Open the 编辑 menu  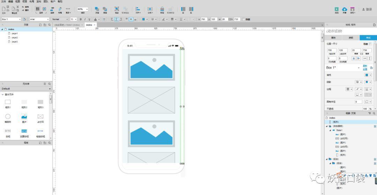point(10,1)
